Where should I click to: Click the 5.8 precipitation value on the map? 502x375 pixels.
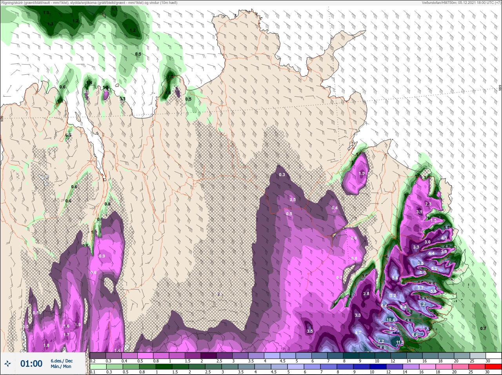[x=395, y=278]
